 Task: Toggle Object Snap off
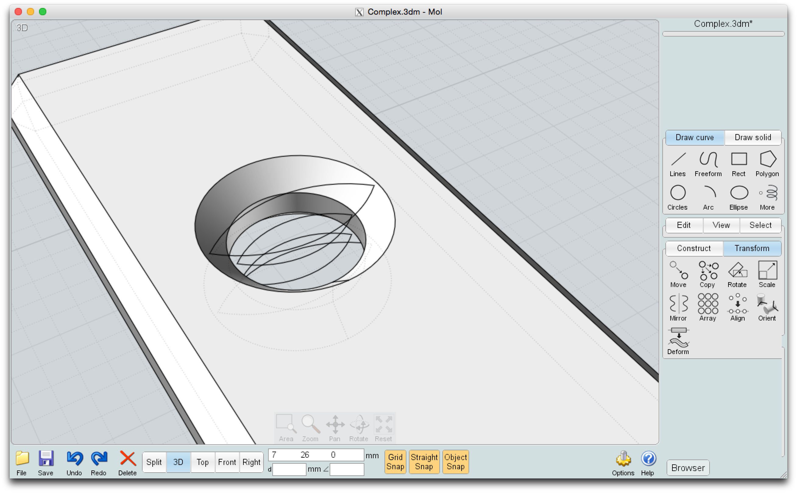coord(456,462)
